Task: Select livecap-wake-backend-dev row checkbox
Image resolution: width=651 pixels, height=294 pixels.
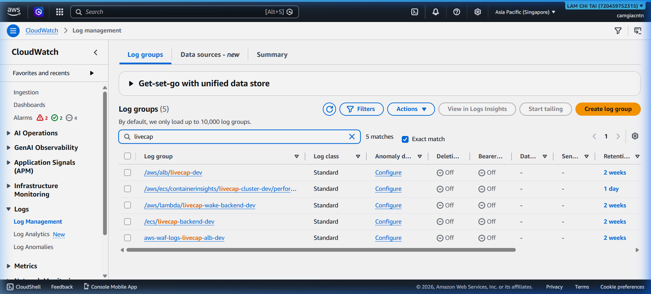Action: click(x=127, y=205)
